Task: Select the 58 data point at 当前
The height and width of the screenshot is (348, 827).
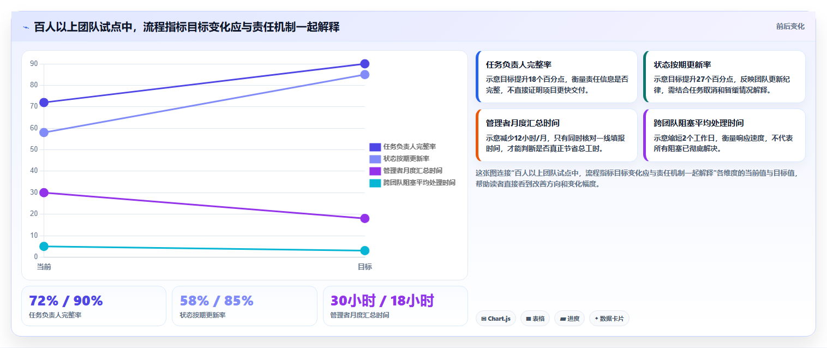Action: (44, 133)
